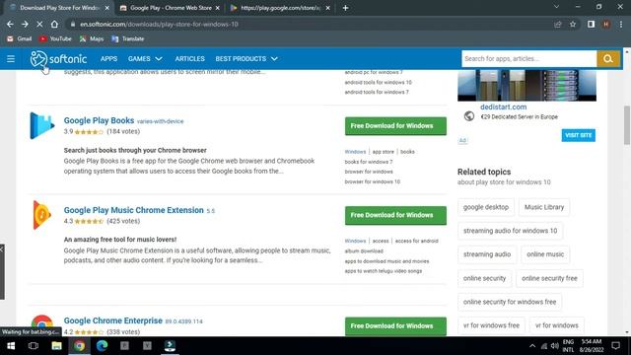Click the Google Play Music extension icon
This screenshot has width=631, height=355.
coord(41,215)
